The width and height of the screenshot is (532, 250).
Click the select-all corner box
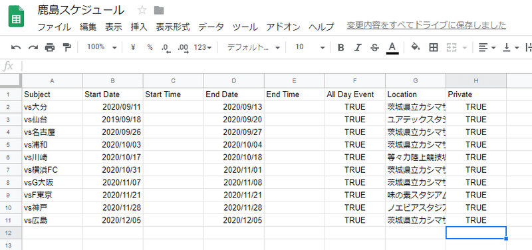coord(11,80)
